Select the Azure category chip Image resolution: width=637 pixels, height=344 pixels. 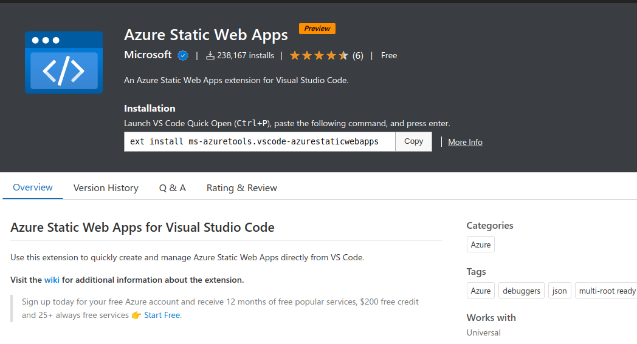pos(481,245)
